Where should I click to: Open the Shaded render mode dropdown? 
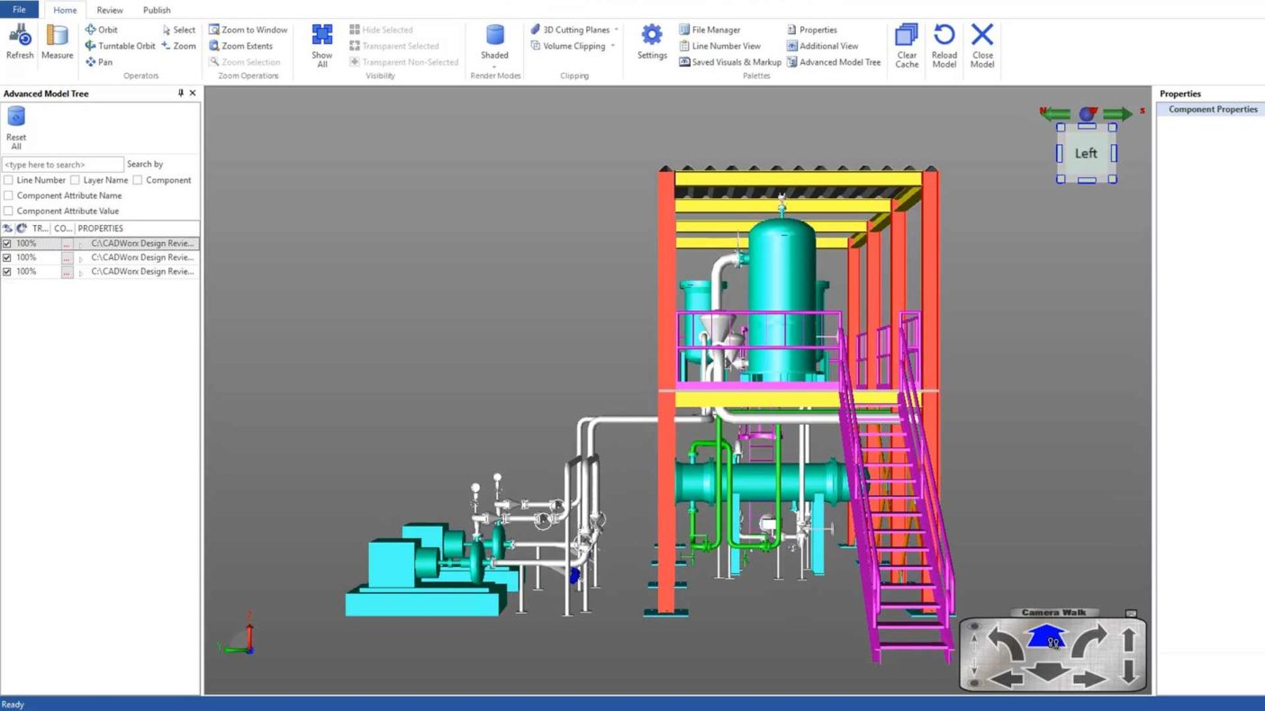pos(494,67)
